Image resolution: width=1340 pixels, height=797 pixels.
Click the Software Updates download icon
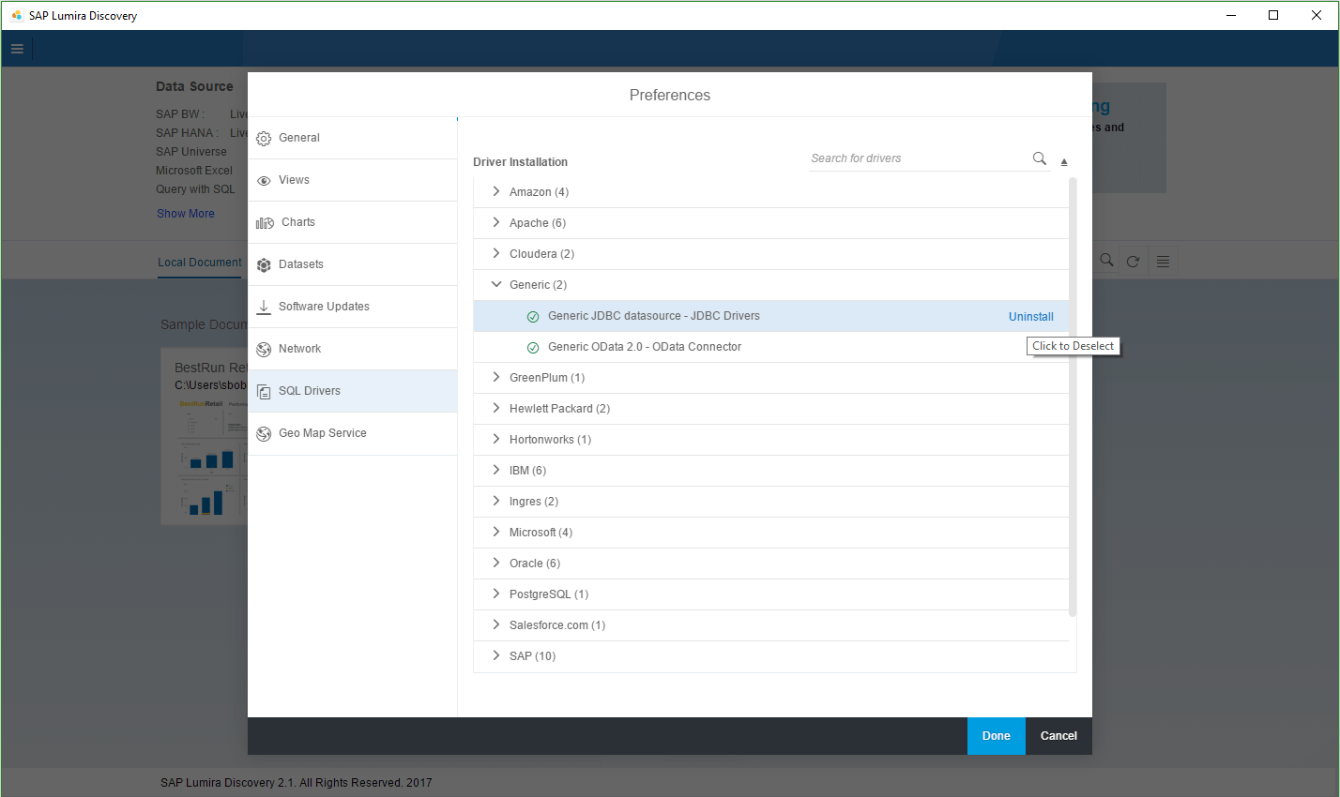tap(264, 307)
